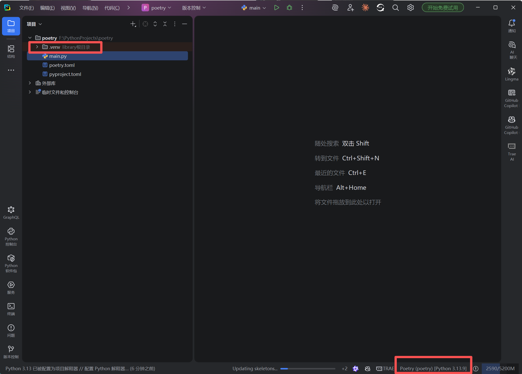
Task: Open the 文件(F) menu
Action: pyautogui.click(x=26, y=8)
